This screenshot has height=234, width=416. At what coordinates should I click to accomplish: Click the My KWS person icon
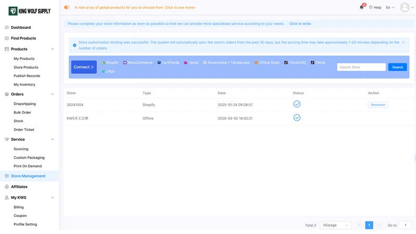(7, 198)
